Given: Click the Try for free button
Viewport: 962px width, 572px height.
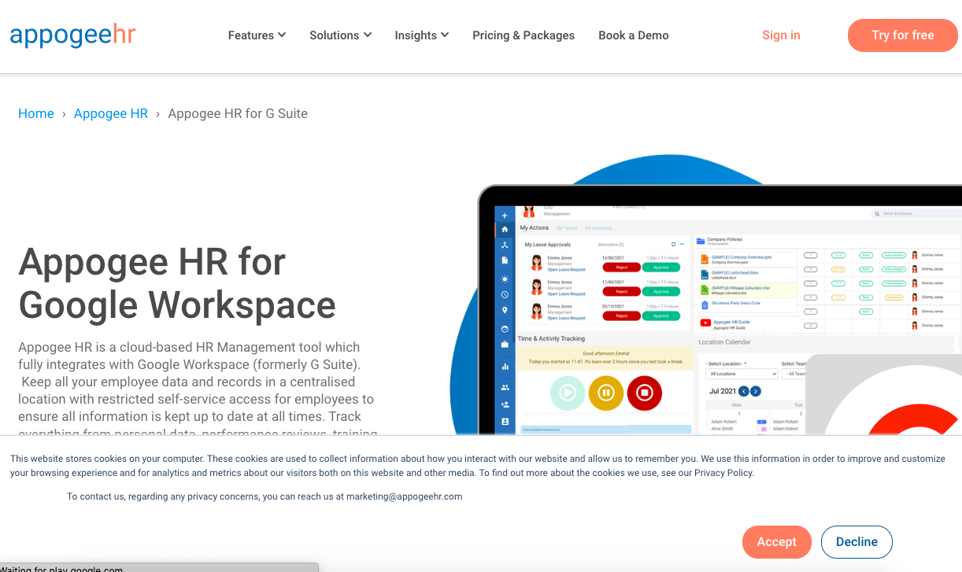Looking at the screenshot, I should point(903,35).
